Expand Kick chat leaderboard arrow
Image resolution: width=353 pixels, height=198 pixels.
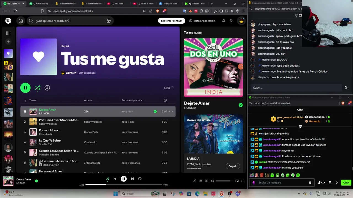click(x=300, y=127)
